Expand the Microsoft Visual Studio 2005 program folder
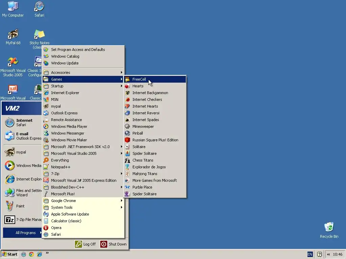346x259 pixels. (83, 153)
